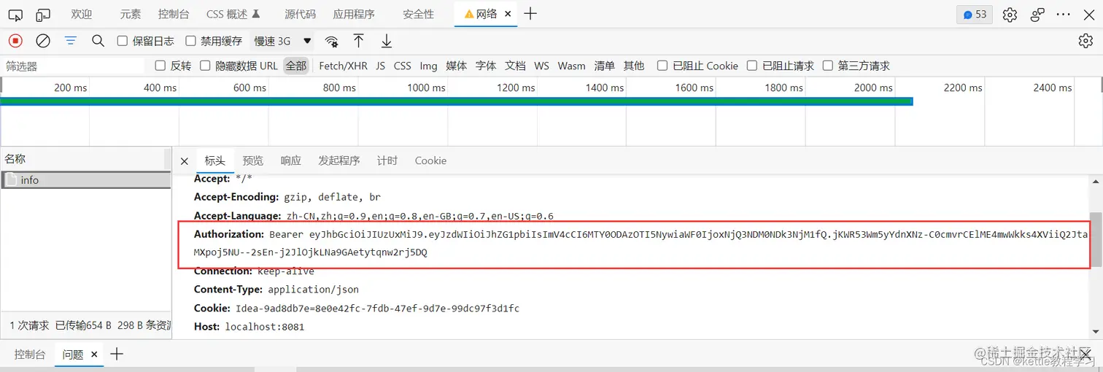The width and height of the screenshot is (1103, 372).
Task: Switch to the Console tab
Action: point(174,14)
